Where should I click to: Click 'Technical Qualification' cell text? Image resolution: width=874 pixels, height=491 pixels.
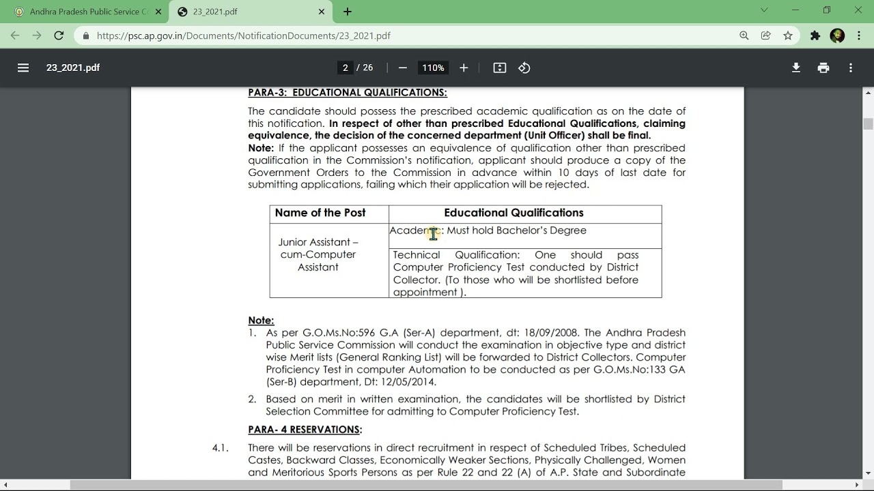tap(456, 255)
